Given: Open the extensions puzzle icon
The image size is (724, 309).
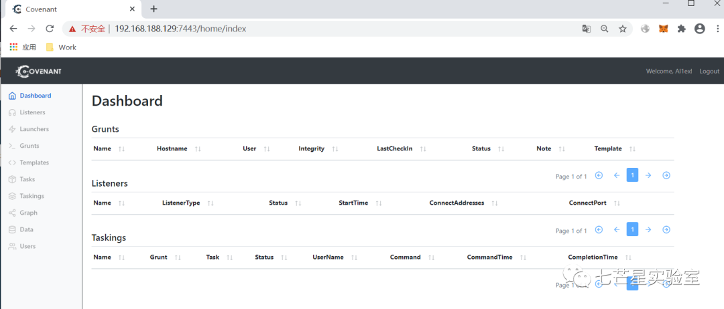Looking at the screenshot, I should pyautogui.click(x=682, y=29).
